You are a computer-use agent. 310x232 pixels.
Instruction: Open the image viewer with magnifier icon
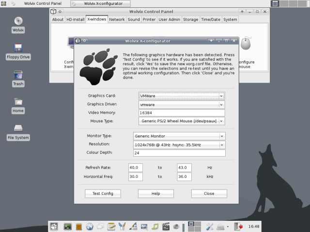(144, 227)
